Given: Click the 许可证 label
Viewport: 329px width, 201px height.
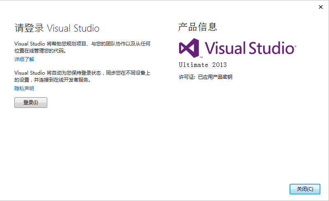Looking at the screenshot, I should (x=187, y=77).
